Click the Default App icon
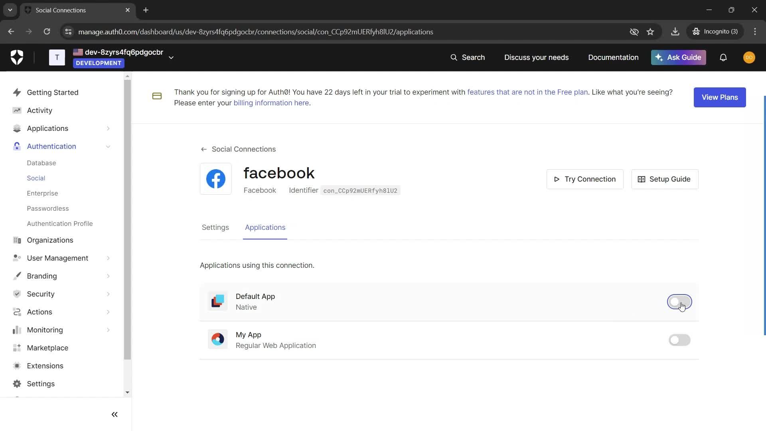766x431 pixels. tap(218, 302)
